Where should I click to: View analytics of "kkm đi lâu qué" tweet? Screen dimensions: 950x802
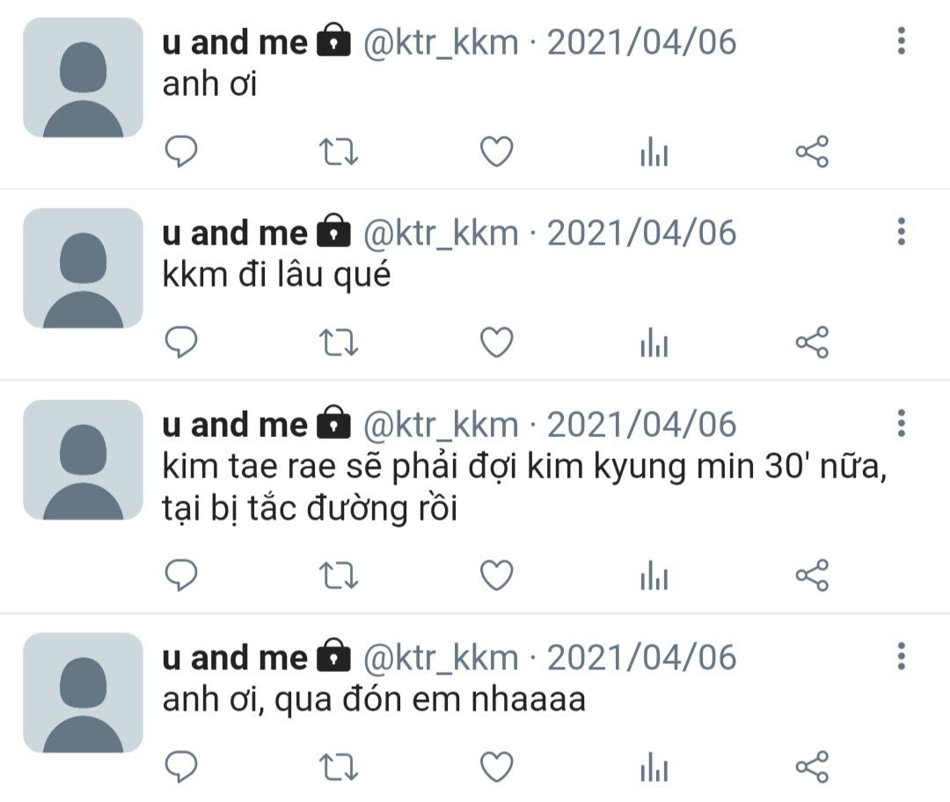pyautogui.click(x=654, y=342)
